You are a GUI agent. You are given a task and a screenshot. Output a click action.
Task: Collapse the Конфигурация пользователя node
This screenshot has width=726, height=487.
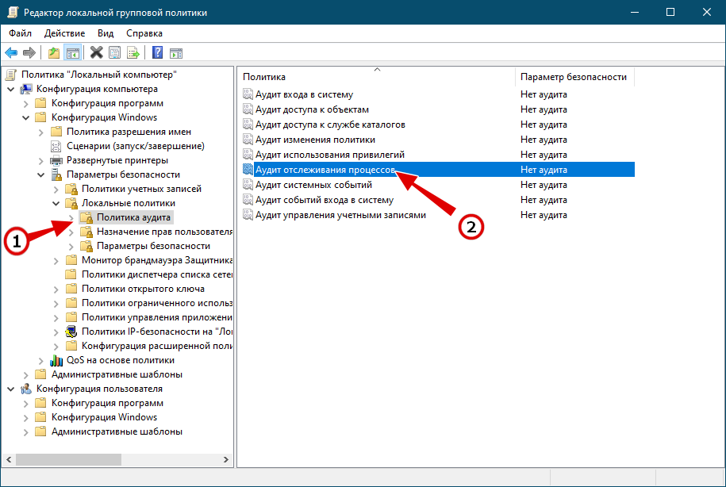click(10, 389)
